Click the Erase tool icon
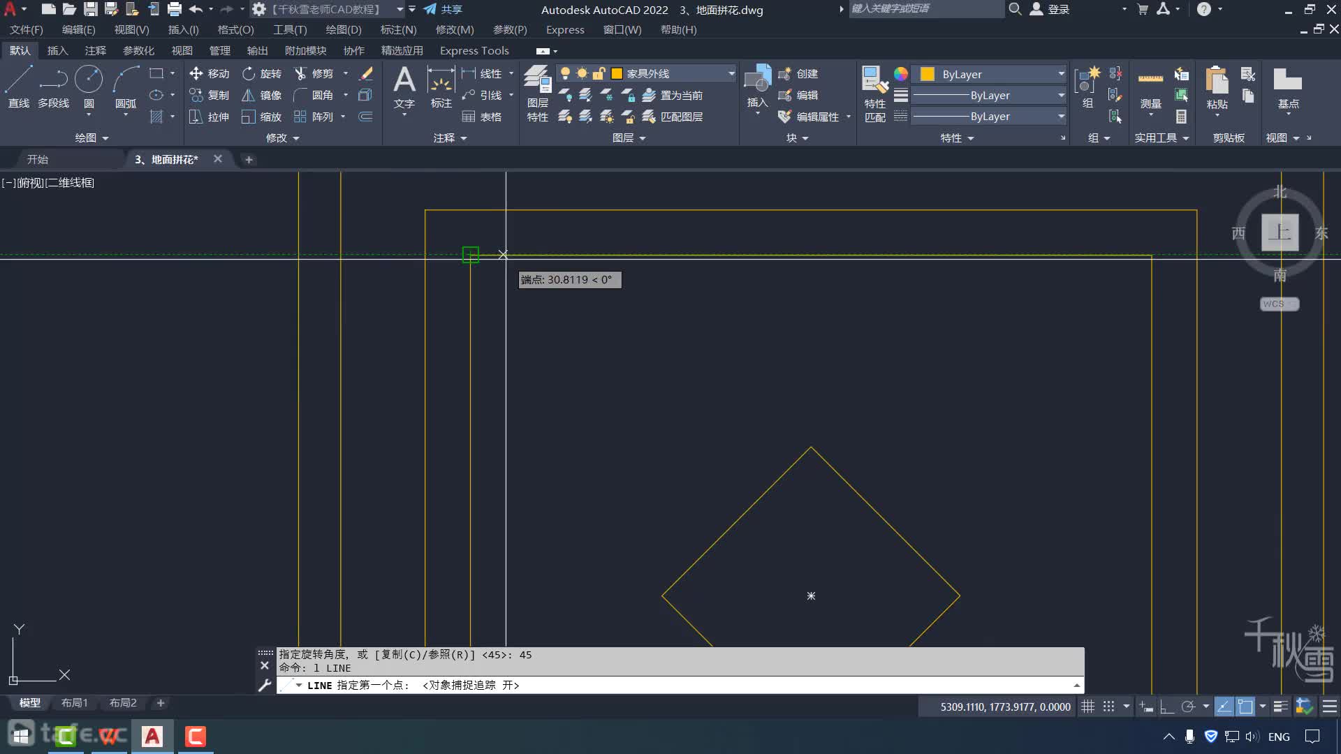Image resolution: width=1341 pixels, height=754 pixels. (x=366, y=73)
